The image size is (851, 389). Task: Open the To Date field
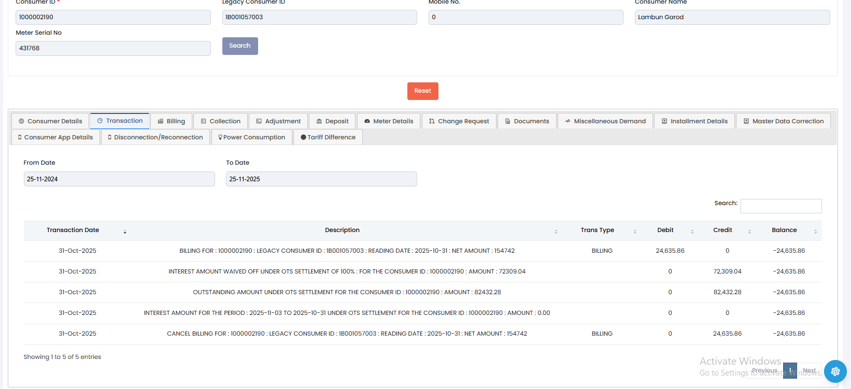point(321,179)
